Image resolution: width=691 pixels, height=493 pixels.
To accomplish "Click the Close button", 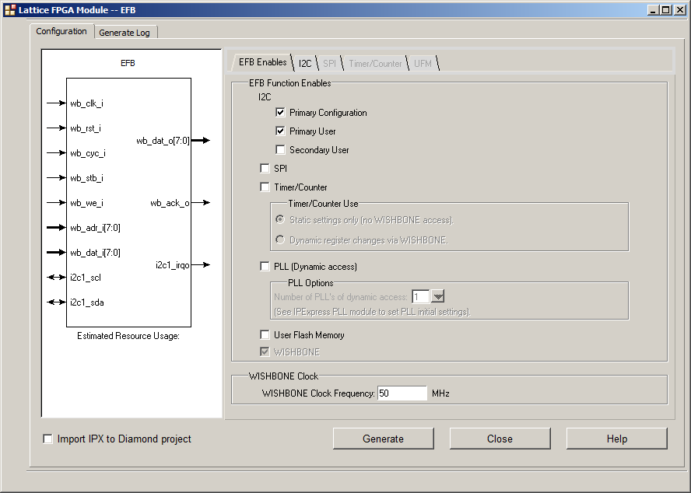I will 500,439.
